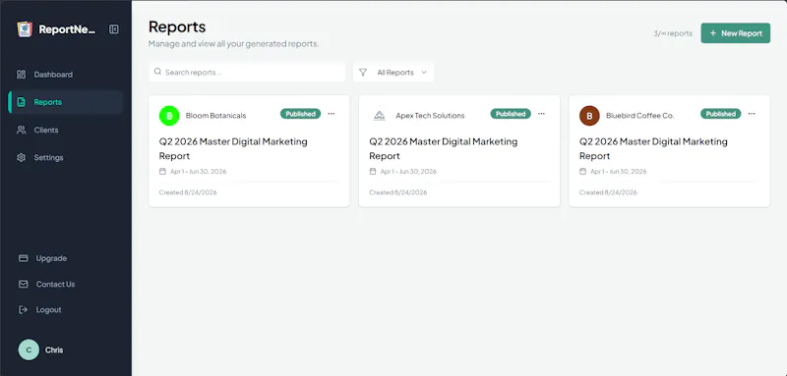The width and height of the screenshot is (787, 376).
Task: Click calendar icon on Apex Tech card
Action: point(373,171)
